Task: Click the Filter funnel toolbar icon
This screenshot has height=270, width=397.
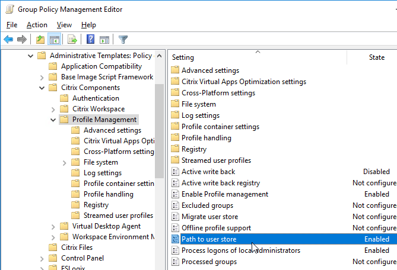Action: click(x=123, y=40)
